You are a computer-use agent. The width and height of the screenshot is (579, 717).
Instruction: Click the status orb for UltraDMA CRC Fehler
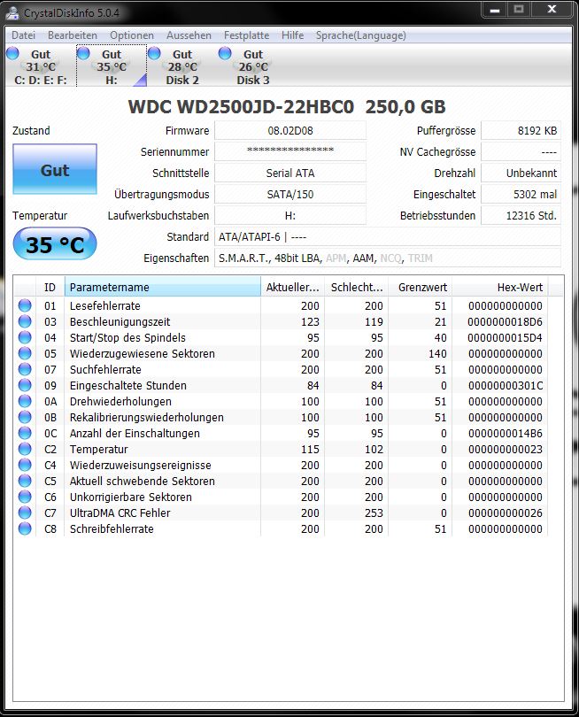(x=25, y=513)
